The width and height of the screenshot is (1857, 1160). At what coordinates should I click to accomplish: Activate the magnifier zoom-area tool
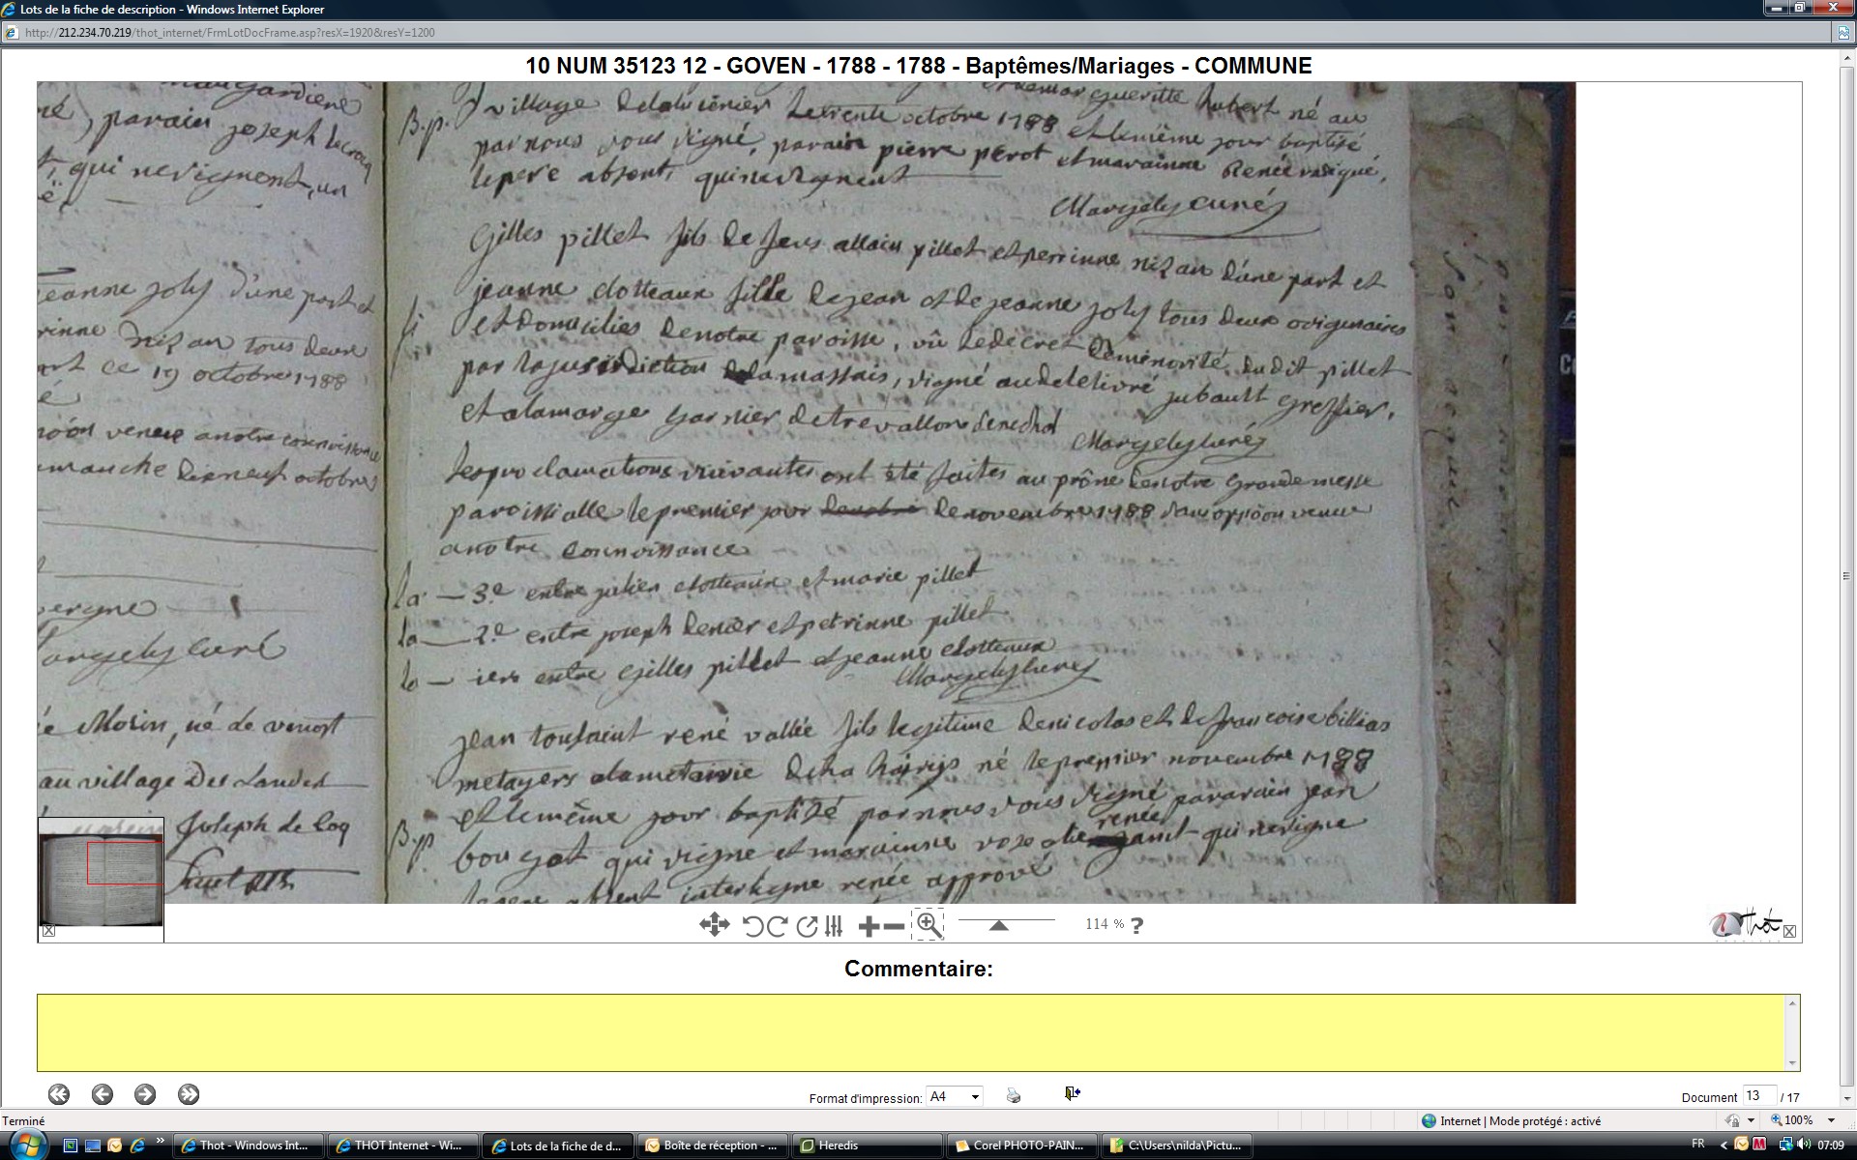coord(928,924)
